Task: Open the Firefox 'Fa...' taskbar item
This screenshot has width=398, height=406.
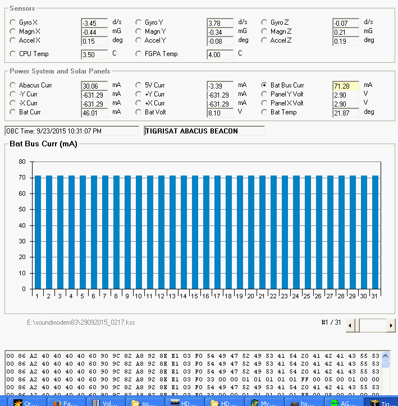Action: click(x=66, y=403)
